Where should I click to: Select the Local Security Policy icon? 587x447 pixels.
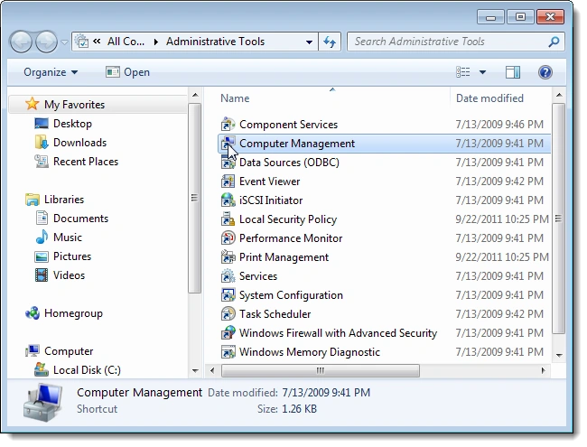228,219
